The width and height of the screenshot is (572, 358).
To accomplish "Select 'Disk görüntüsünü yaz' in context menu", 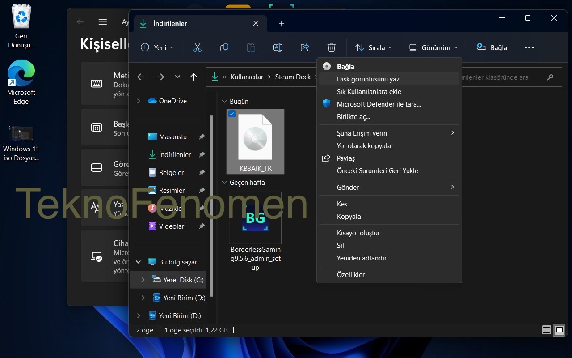I will [368, 79].
